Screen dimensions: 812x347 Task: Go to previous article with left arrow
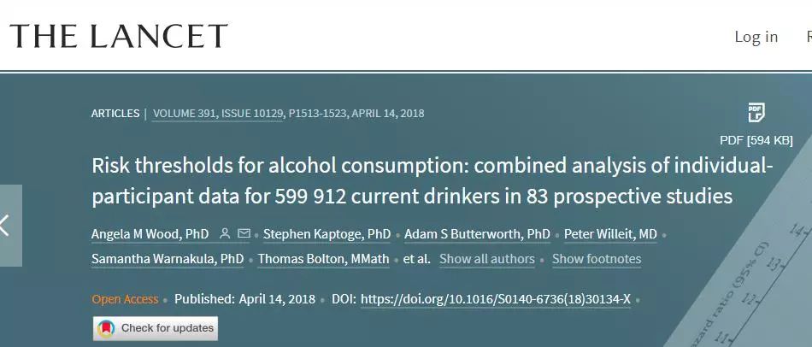pyautogui.click(x=7, y=226)
